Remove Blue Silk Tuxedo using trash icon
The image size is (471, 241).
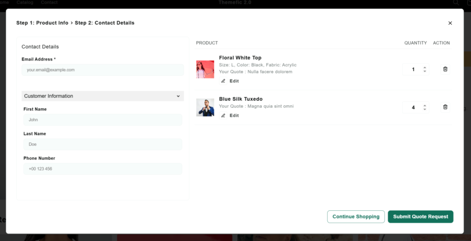click(x=445, y=107)
